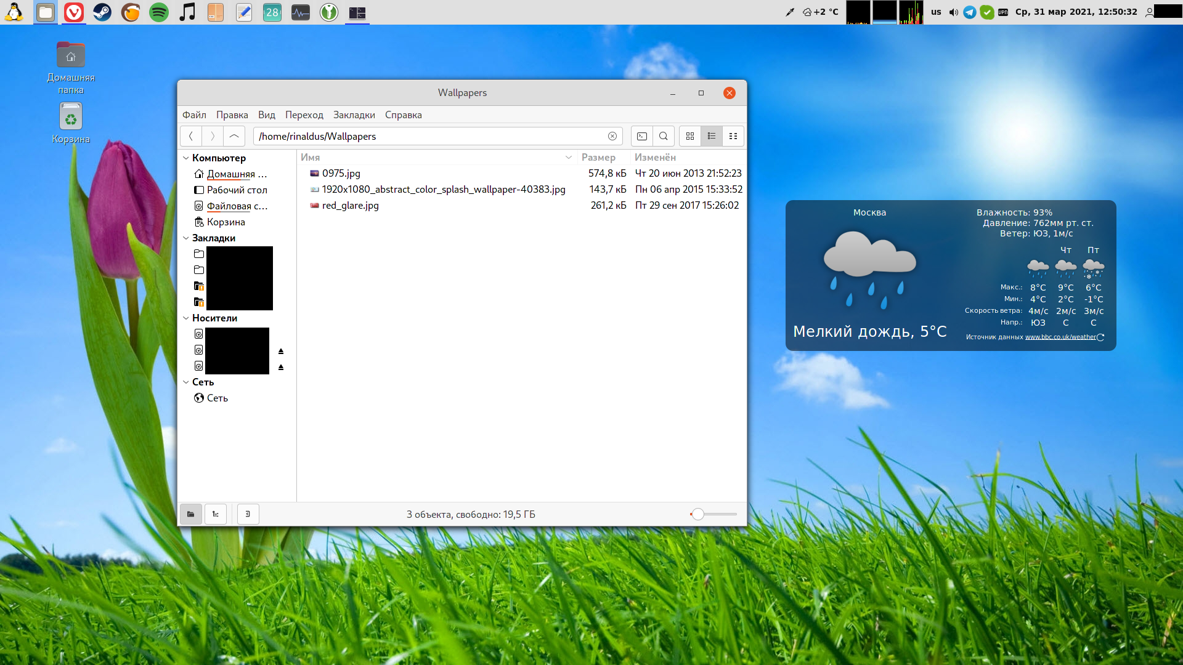Navigate back to the previous folder

click(190, 136)
